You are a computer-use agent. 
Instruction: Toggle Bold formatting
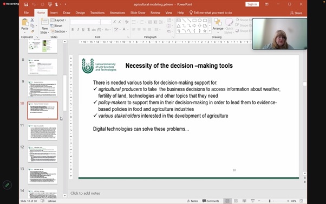pyautogui.click(x=73, y=30)
